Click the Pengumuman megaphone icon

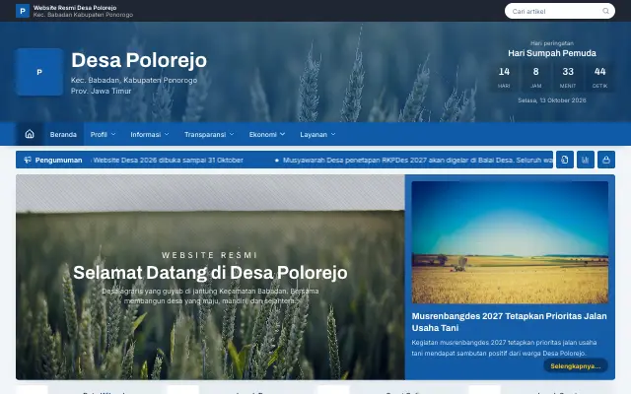[28, 160]
